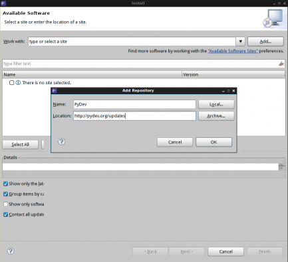
Task: Click the 'type filter text' field
Action: [x=140, y=64]
